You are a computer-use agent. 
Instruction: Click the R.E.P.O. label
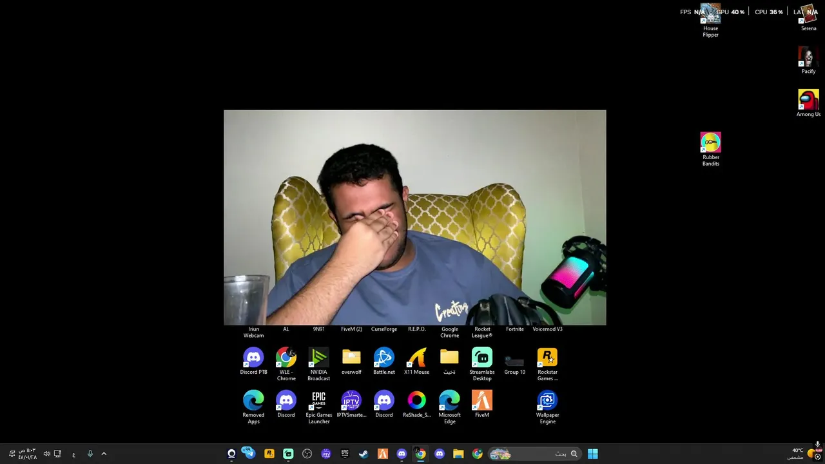pyautogui.click(x=416, y=329)
